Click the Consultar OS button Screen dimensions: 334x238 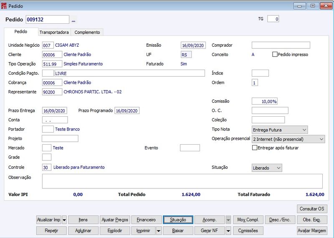pyautogui.click(x=312, y=209)
